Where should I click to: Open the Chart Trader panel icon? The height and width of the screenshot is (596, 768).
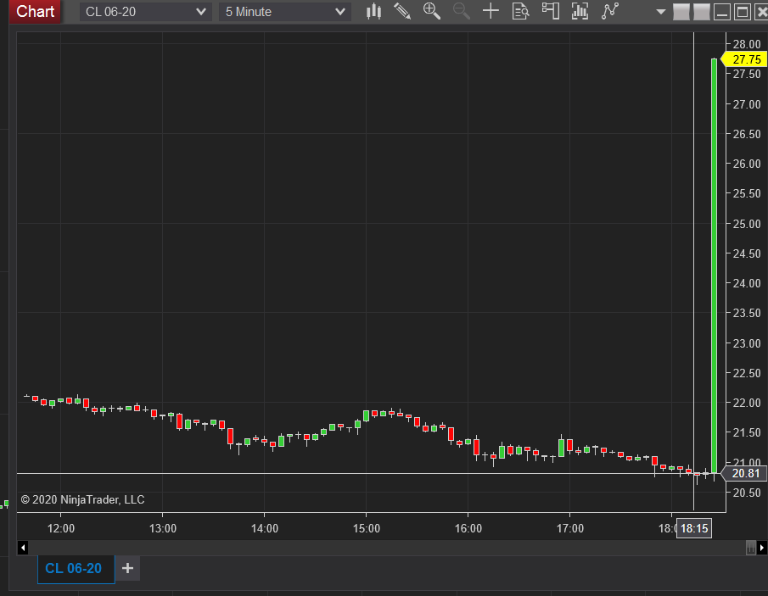pos(550,11)
